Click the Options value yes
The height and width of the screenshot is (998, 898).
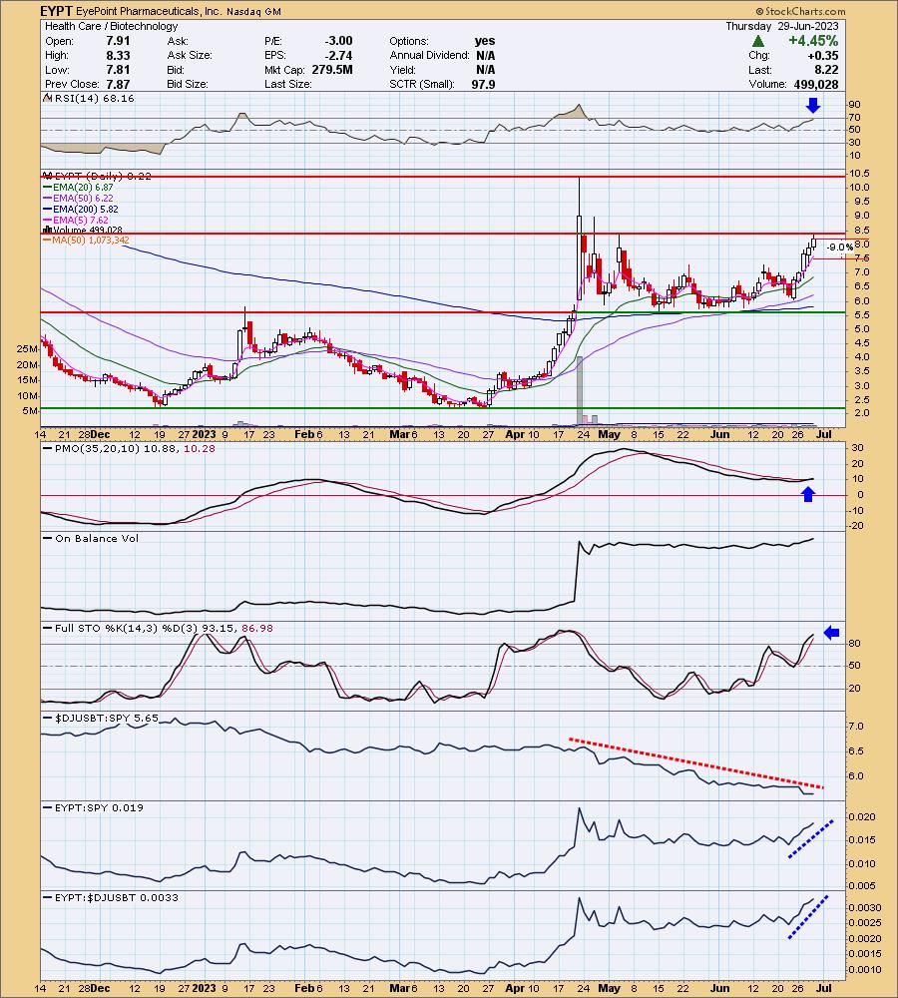pos(484,41)
